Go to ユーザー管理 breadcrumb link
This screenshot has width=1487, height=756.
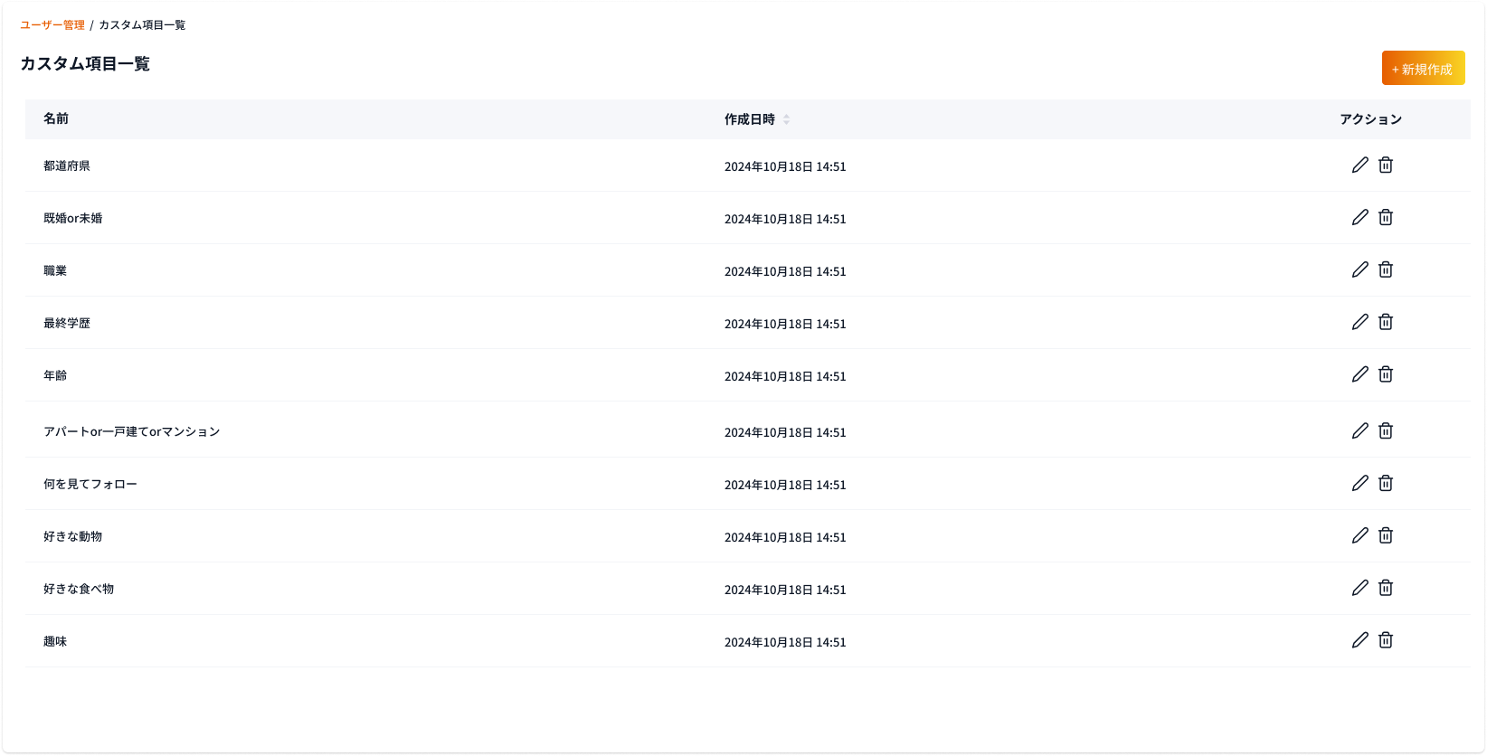52,25
